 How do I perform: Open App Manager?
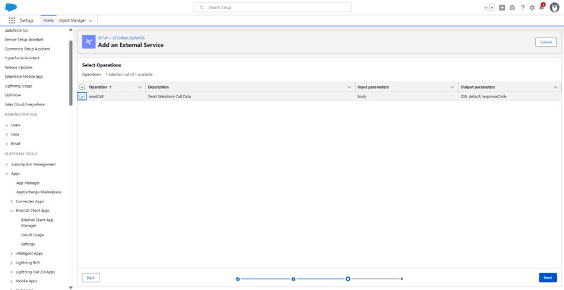click(x=28, y=183)
